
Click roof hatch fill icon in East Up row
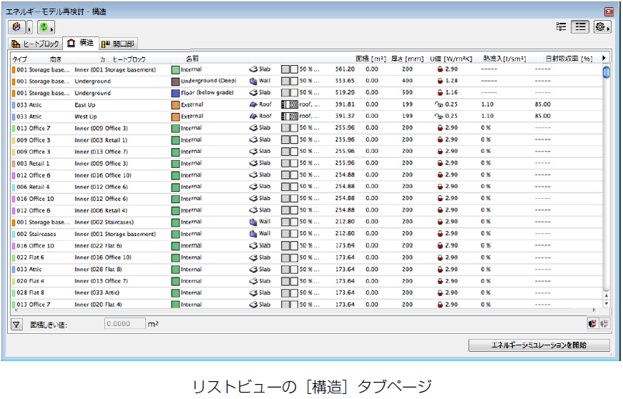point(289,105)
